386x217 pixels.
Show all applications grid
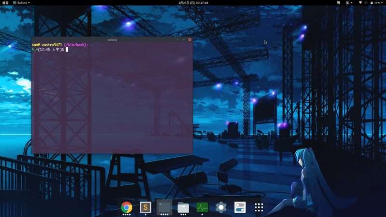(259, 207)
